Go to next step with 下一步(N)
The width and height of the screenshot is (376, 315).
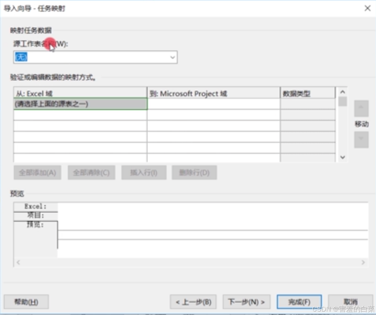point(246,302)
